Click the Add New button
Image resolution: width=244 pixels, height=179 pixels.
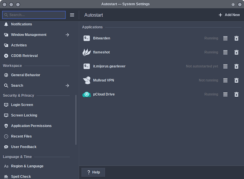pyautogui.click(x=229, y=15)
